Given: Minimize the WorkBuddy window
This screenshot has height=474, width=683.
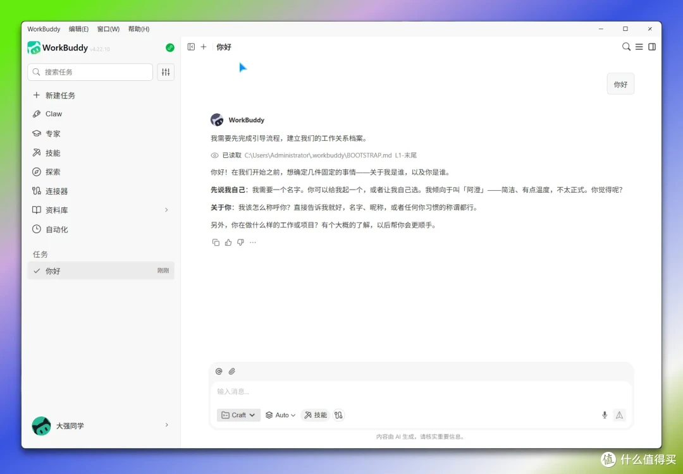Looking at the screenshot, I should (601, 28).
